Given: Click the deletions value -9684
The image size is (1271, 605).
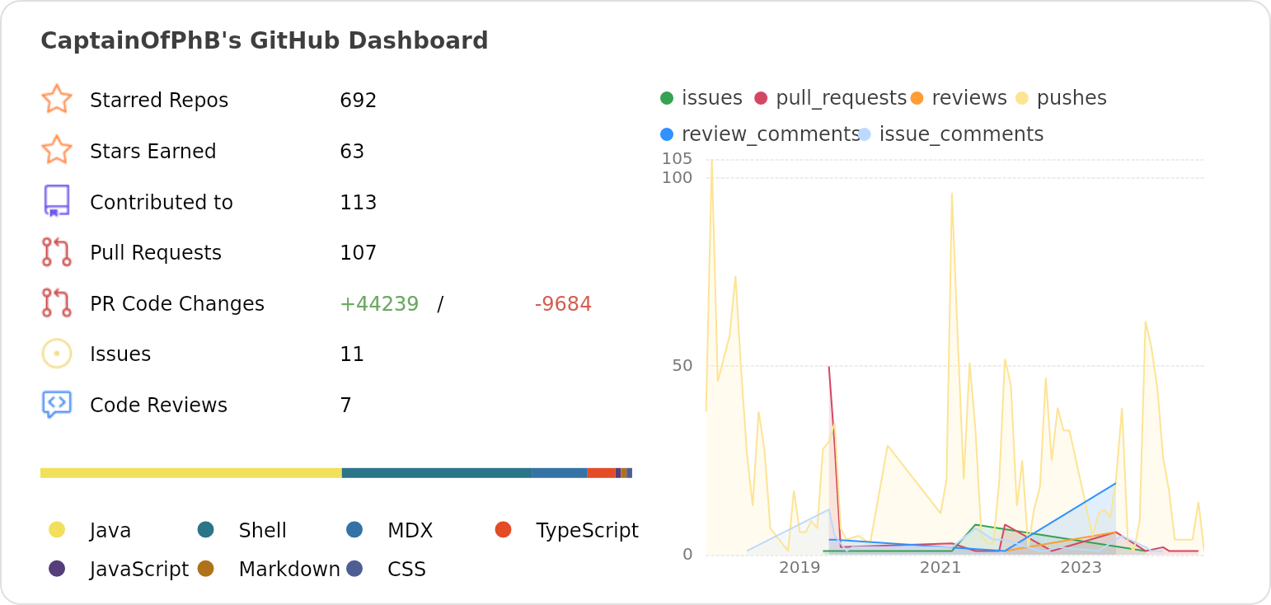Looking at the screenshot, I should coord(563,304).
